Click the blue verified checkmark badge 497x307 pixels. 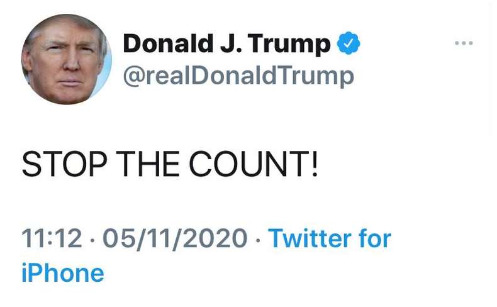[x=349, y=44]
